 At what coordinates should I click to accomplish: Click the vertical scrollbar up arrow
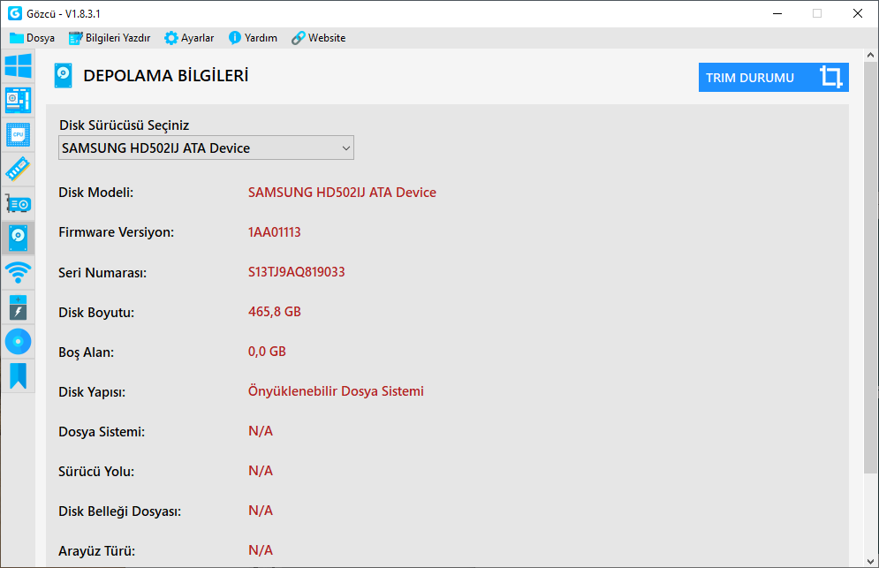point(870,55)
